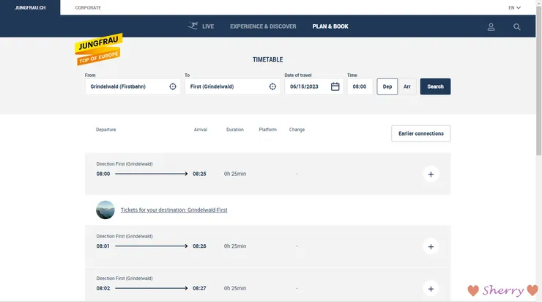
Task: Select the Dep departure toggle
Action: point(387,86)
